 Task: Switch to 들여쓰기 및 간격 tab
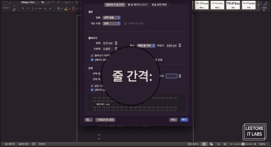tap(115, 5)
